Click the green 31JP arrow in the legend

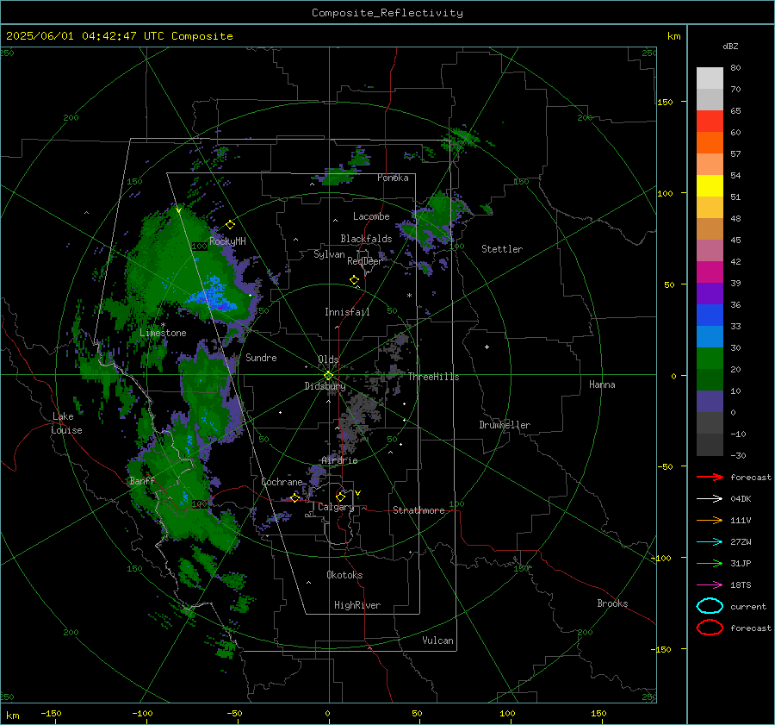(710, 563)
